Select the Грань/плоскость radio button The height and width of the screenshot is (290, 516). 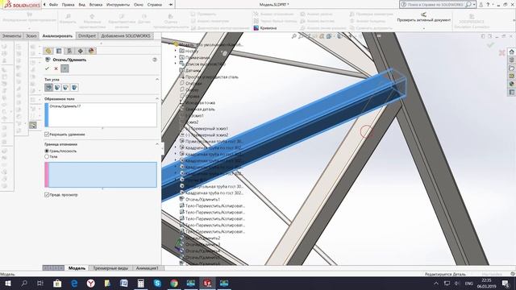47,151
